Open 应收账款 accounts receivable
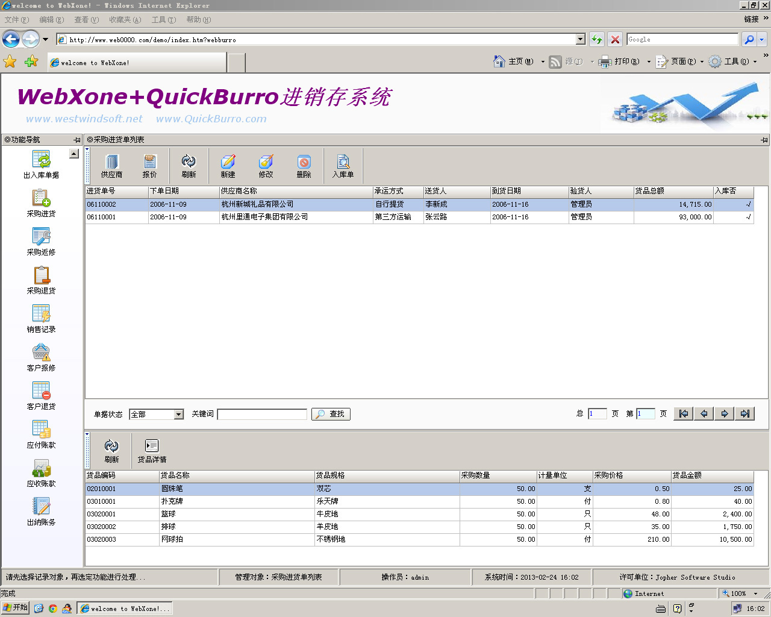The image size is (771, 617). (x=41, y=473)
